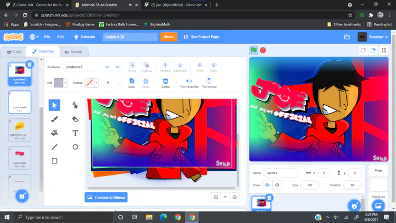Select the Eraser tool
The width and height of the screenshot is (396, 223).
pos(76,119)
